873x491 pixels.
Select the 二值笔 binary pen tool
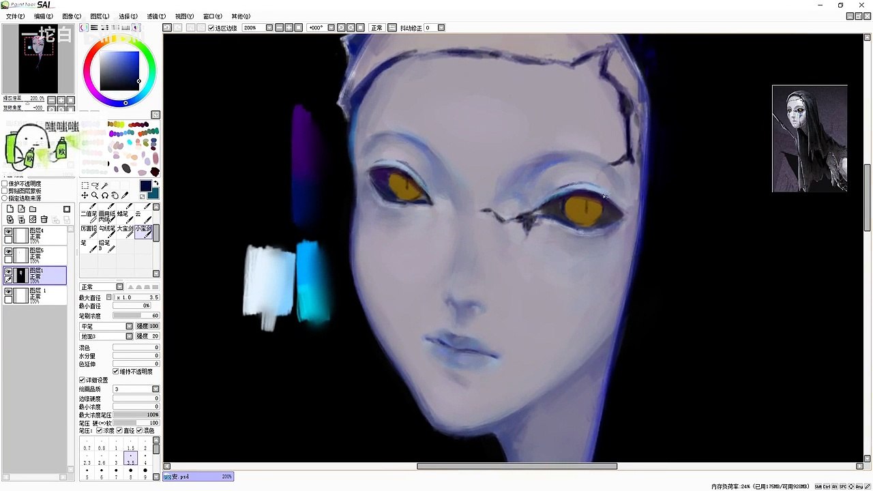tap(89, 217)
